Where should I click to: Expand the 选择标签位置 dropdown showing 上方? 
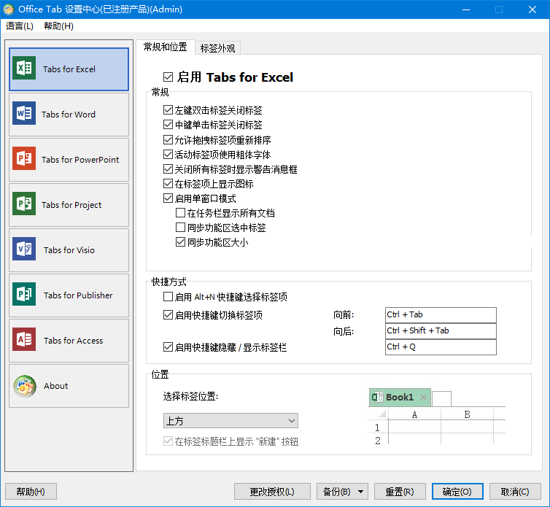click(x=231, y=420)
